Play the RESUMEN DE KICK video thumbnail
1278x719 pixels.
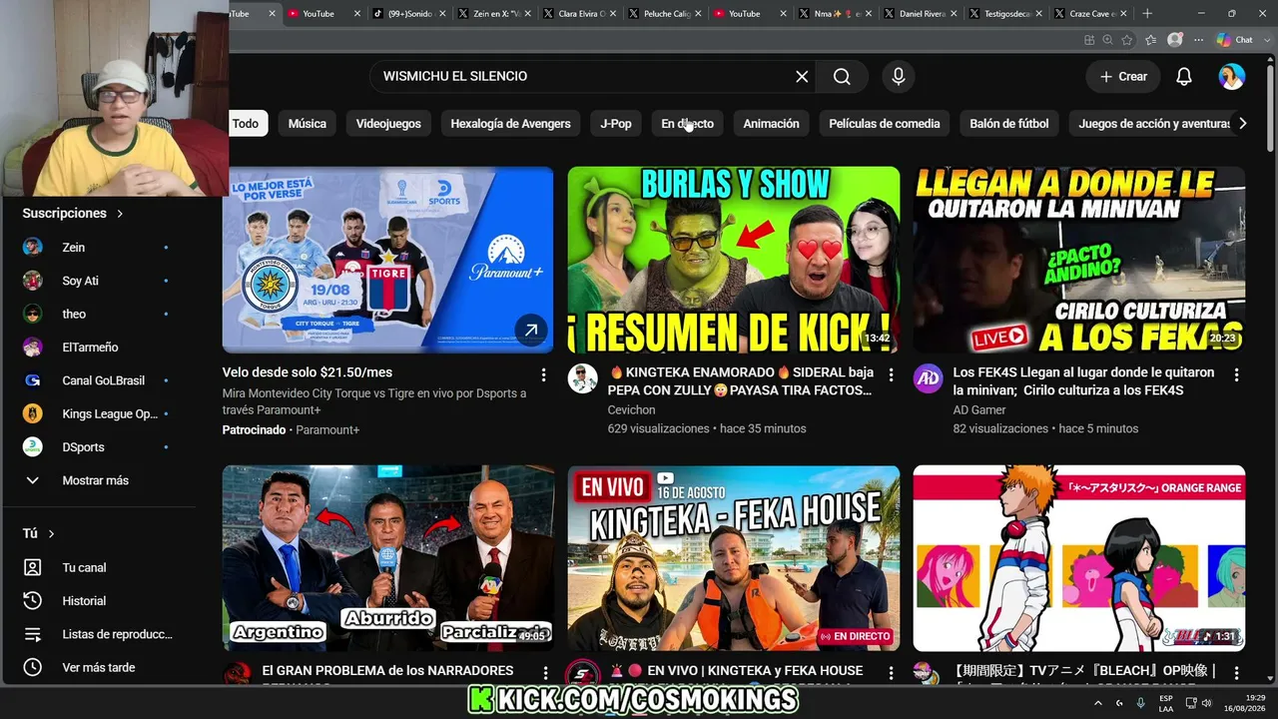[734, 260]
